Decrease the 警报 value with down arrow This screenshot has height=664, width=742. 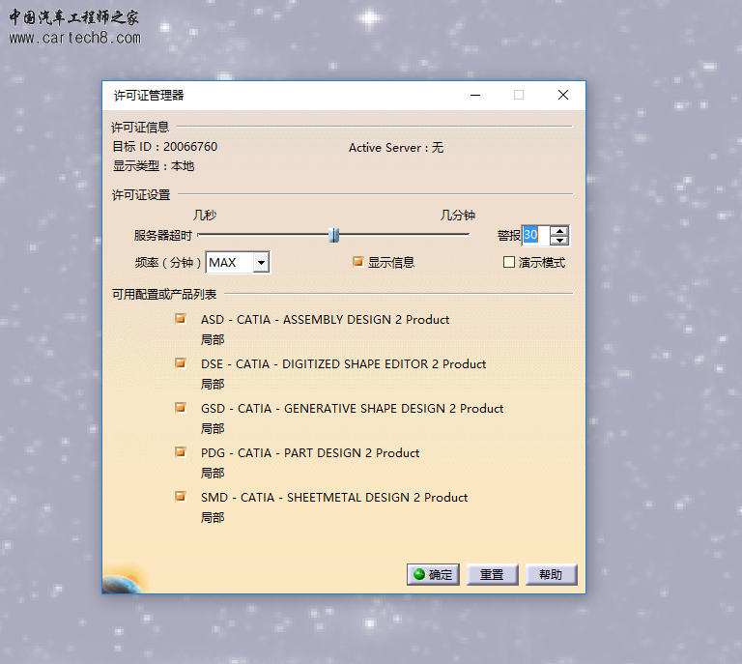[x=559, y=241]
